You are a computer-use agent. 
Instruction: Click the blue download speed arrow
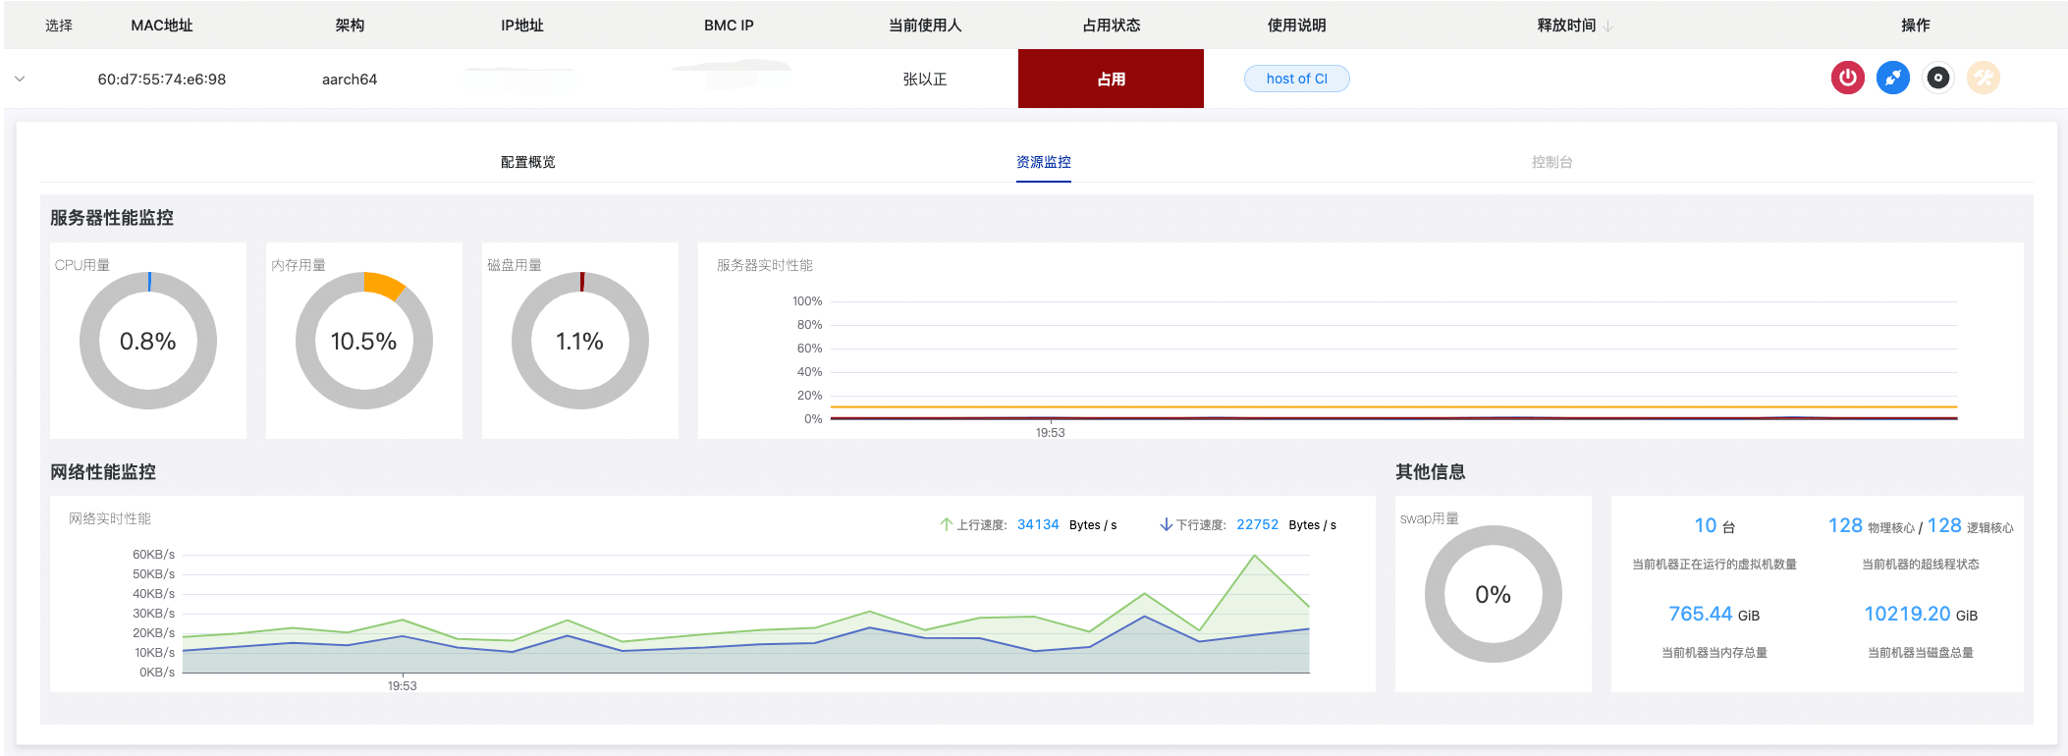pos(1166,524)
